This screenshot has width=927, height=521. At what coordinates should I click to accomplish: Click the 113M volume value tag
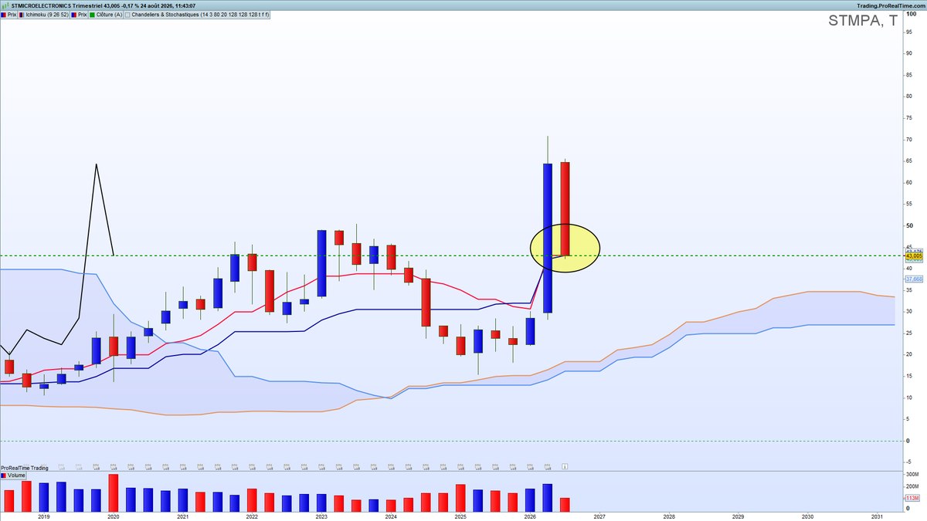(x=913, y=498)
